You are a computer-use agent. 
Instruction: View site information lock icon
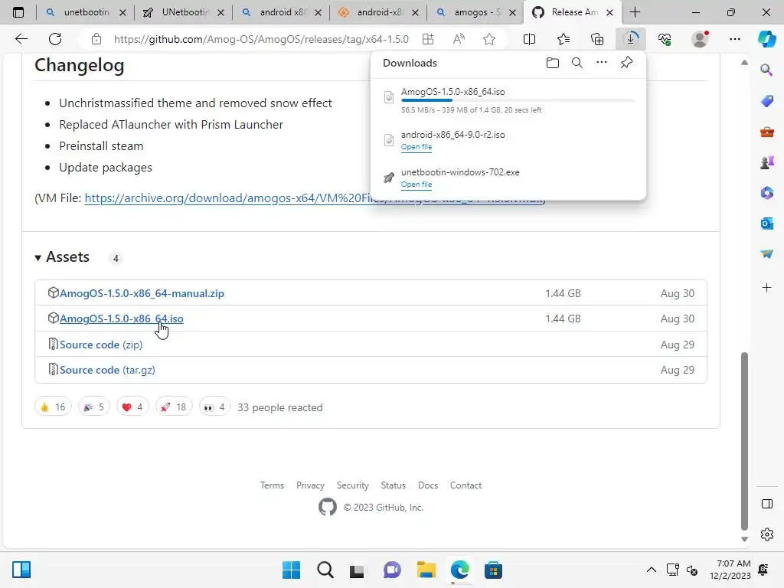[96, 39]
